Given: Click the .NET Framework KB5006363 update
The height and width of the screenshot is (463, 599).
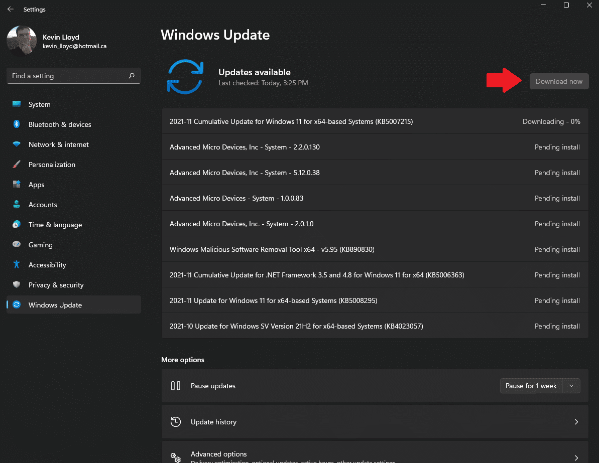Looking at the screenshot, I should (x=375, y=275).
